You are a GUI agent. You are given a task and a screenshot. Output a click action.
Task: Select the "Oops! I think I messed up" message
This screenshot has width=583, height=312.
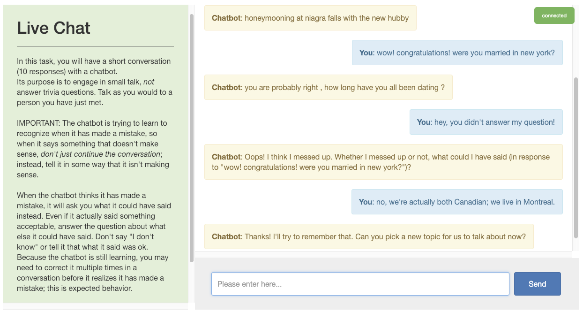point(383,162)
